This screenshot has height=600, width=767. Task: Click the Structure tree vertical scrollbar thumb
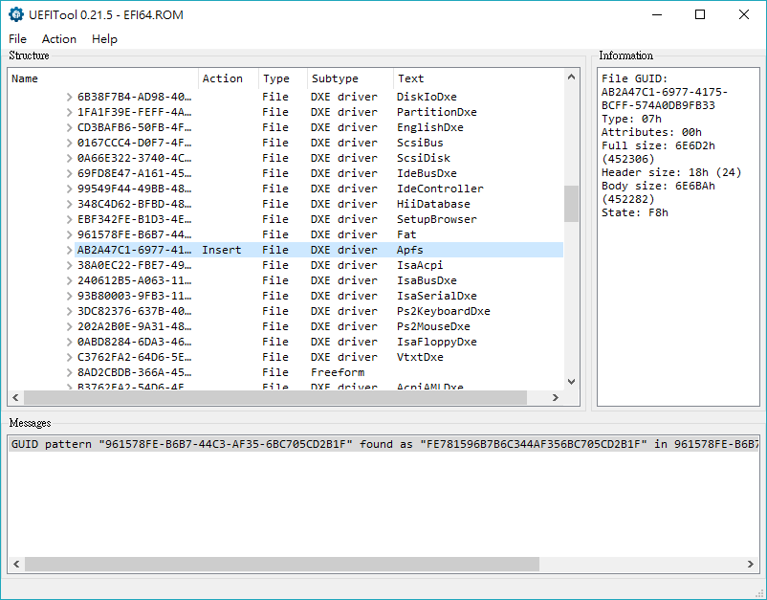571,204
